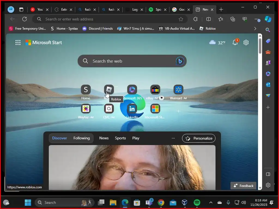Show hidden tray icons chevron
This screenshot has height=209, width=279.
coord(211,202)
